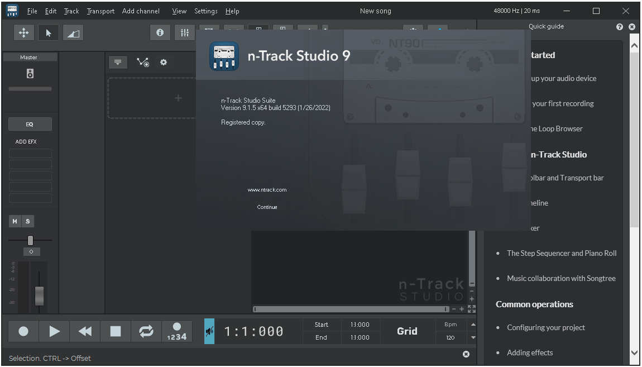The width and height of the screenshot is (642, 367).
Task: Open track area settings gear
Action: tap(164, 62)
